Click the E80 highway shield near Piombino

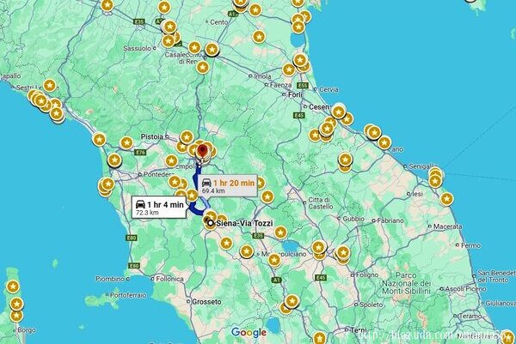pyautogui.click(x=134, y=266)
